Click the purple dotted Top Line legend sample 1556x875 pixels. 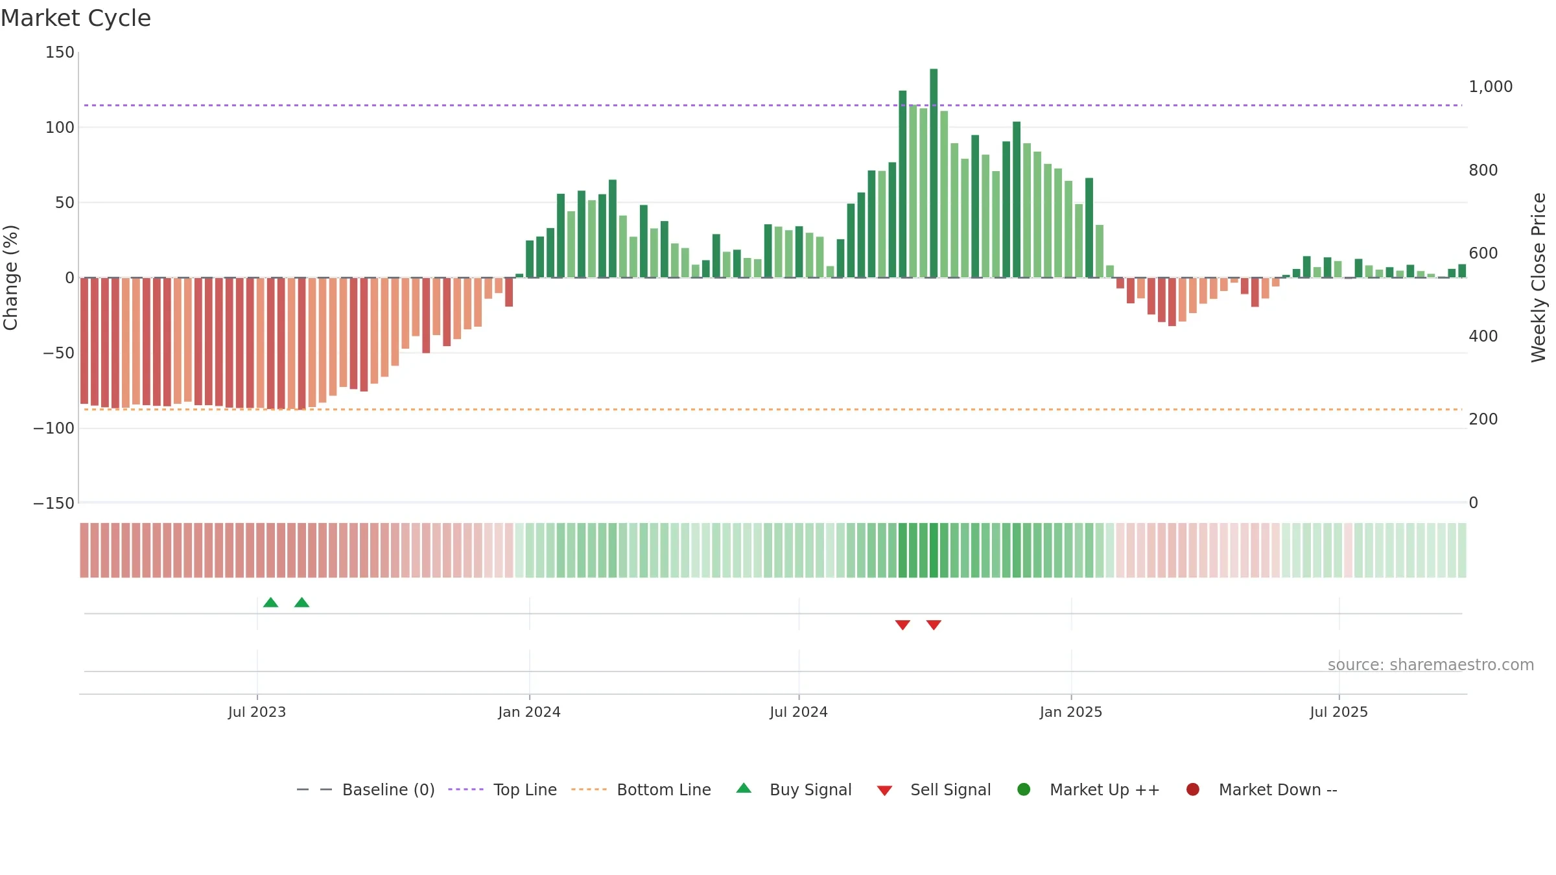tap(466, 789)
